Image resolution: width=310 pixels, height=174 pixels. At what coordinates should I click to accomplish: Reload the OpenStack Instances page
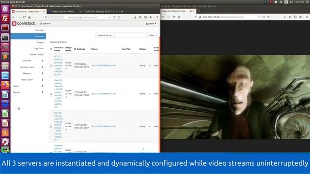click(24, 17)
